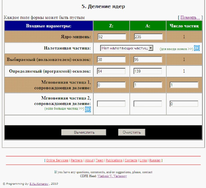Click the 'Число частиц' column header
This screenshot has width=206, height=188.
(184, 26)
